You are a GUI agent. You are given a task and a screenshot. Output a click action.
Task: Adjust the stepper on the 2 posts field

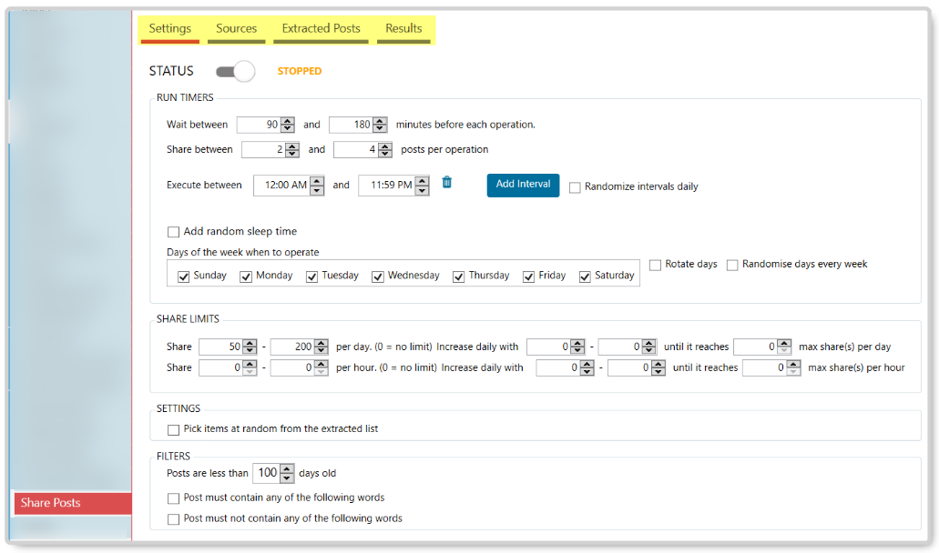click(x=292, y=149)
